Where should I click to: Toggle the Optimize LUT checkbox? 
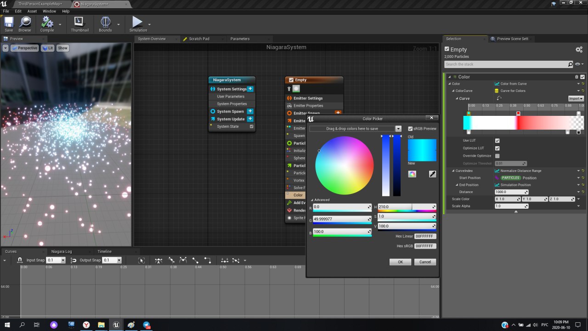[497, 148]
